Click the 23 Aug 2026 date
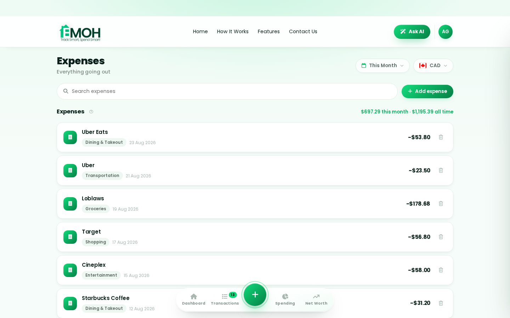This screenshot has width=510, height=318. pos(142,143)
